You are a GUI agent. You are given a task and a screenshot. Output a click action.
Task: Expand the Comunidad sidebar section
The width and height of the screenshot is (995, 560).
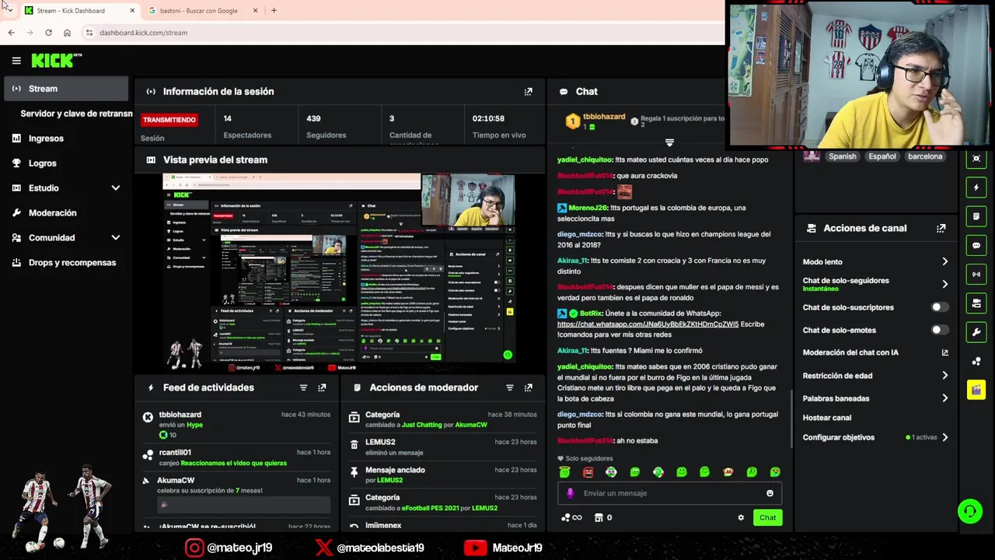[x=115, y=238]
